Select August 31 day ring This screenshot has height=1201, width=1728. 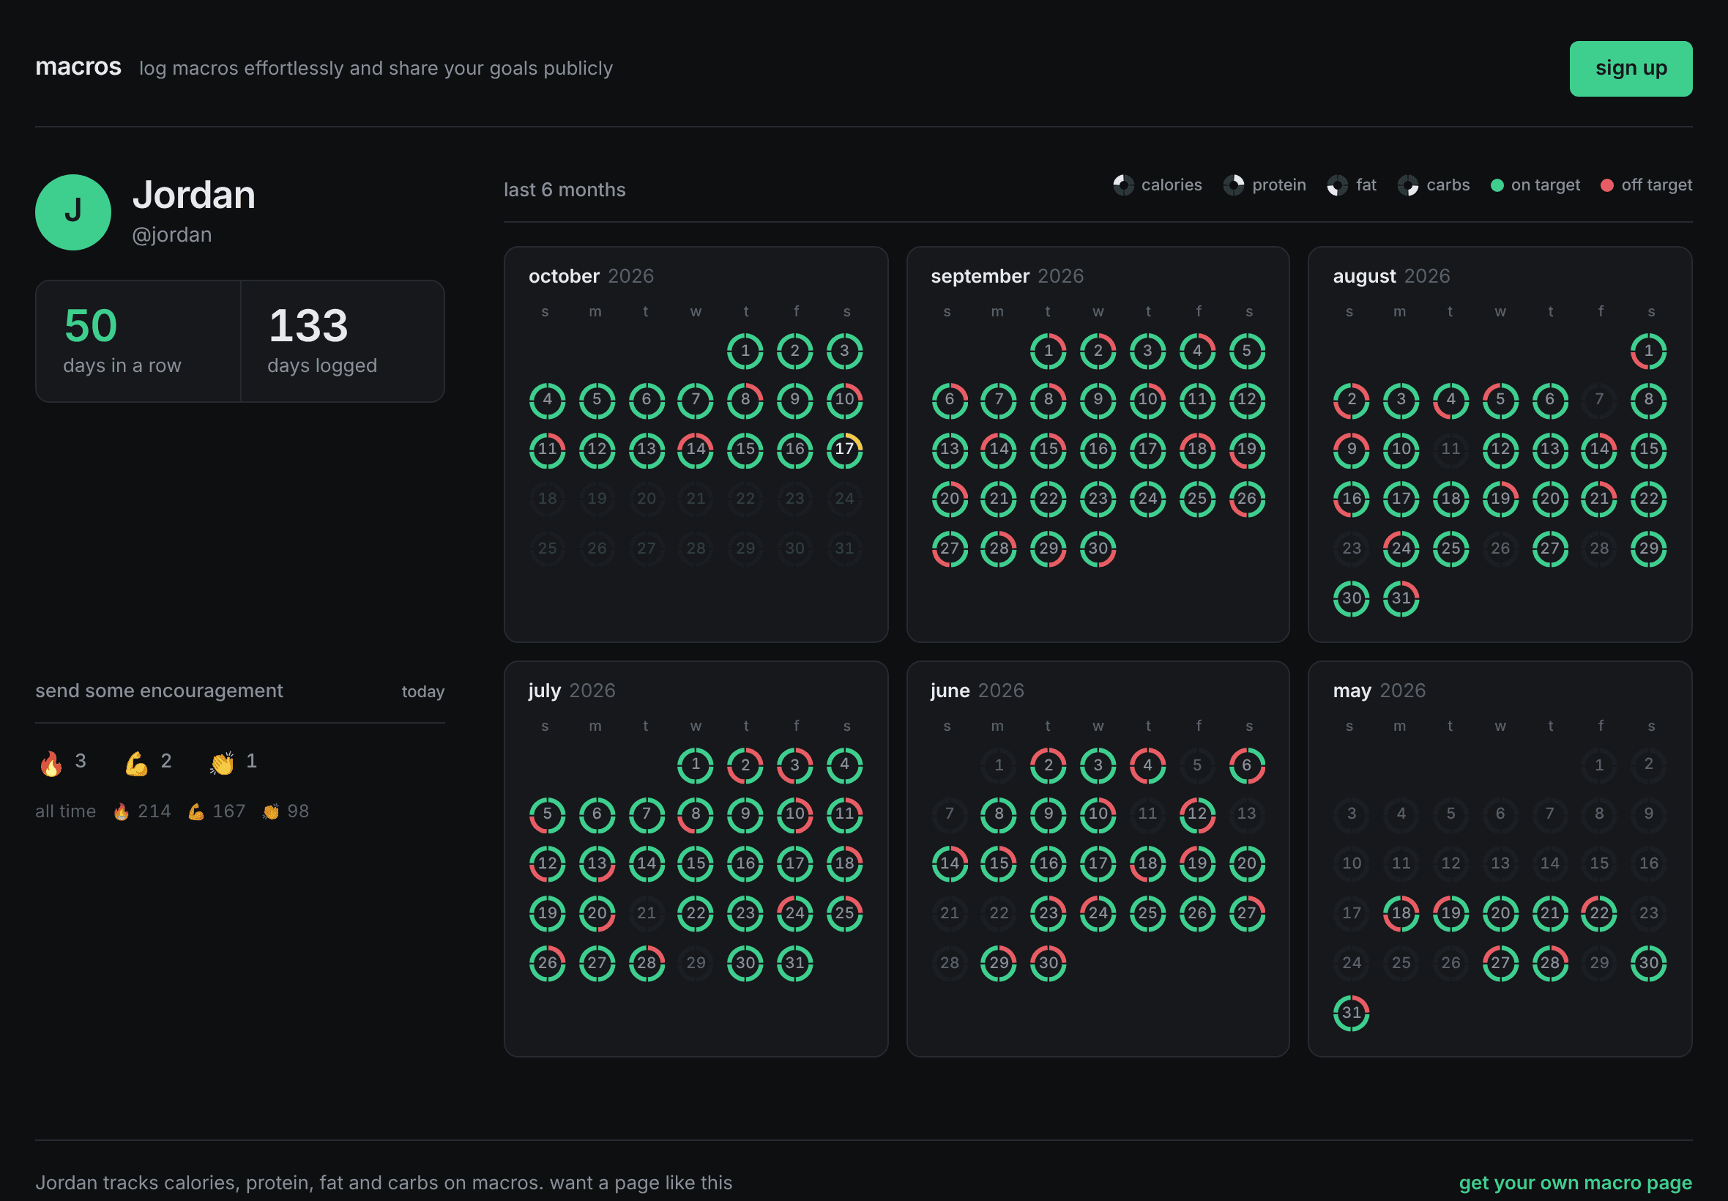(x=1401, y=598)
